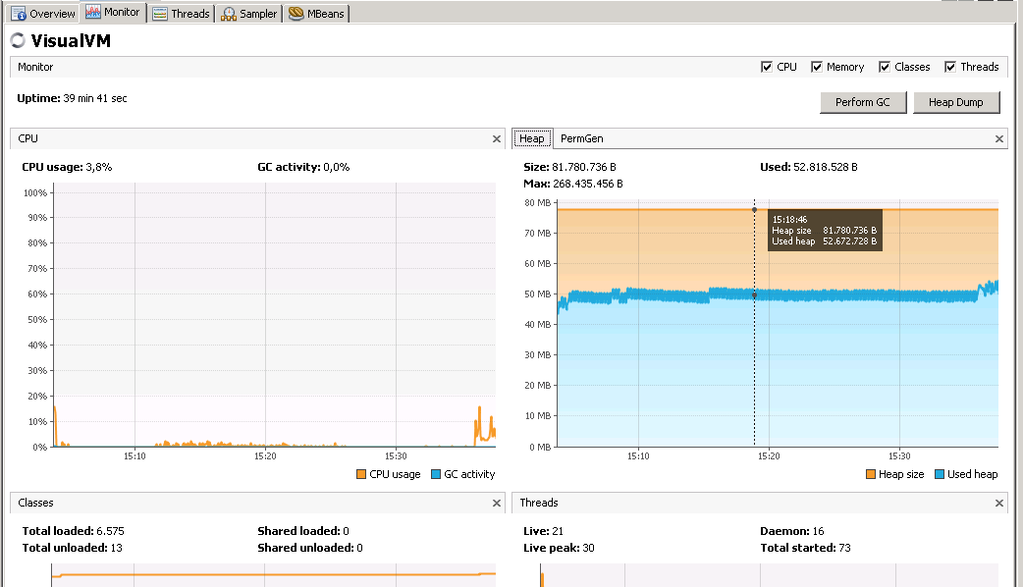Uncheck the Classes checkbox

pos(884,67)
